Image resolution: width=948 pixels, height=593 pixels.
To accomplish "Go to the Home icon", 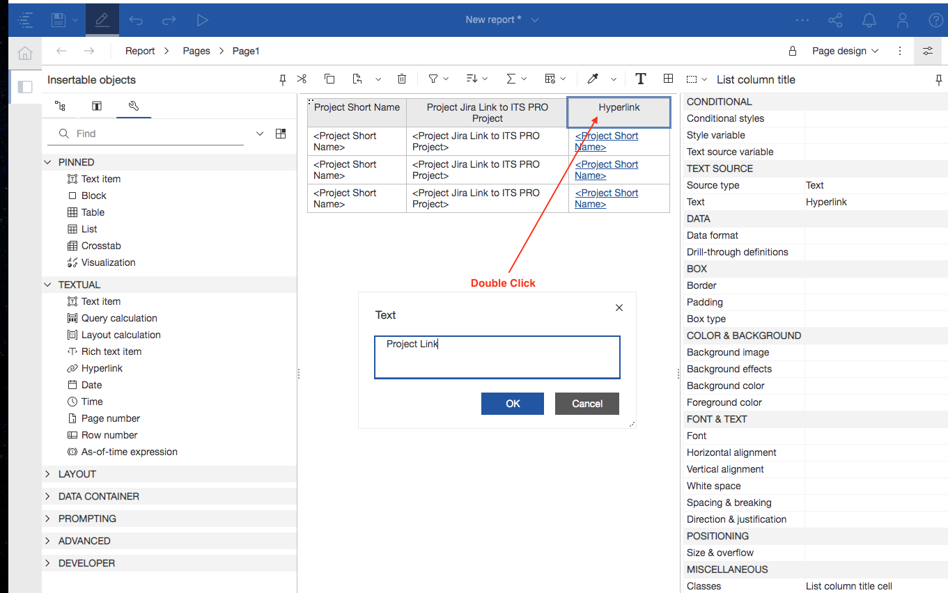I will [x=25, y=53].
